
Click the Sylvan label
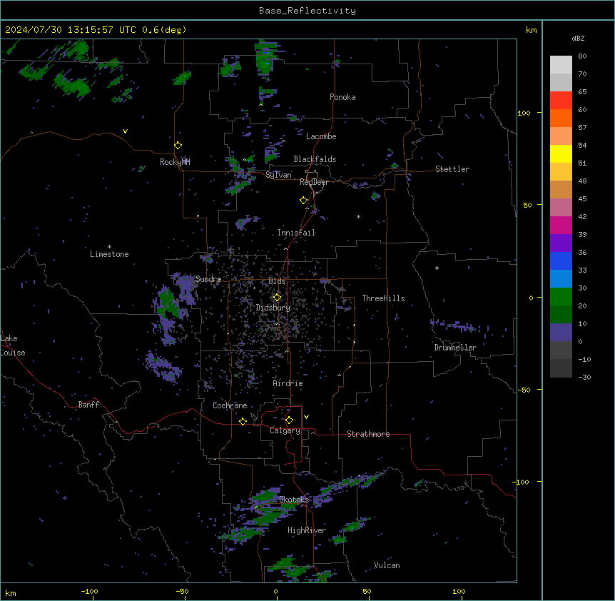[x=278, y=175]
